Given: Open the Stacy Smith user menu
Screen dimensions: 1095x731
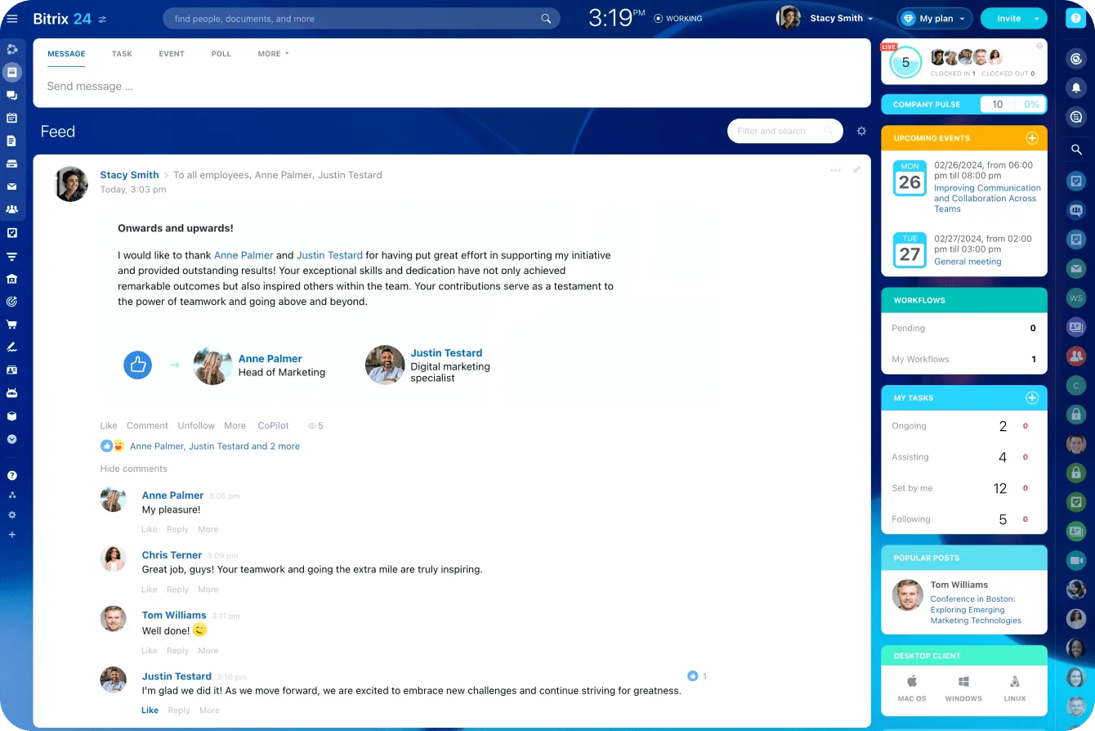Looking at the screenshot, I should click(x=841, y=18).
